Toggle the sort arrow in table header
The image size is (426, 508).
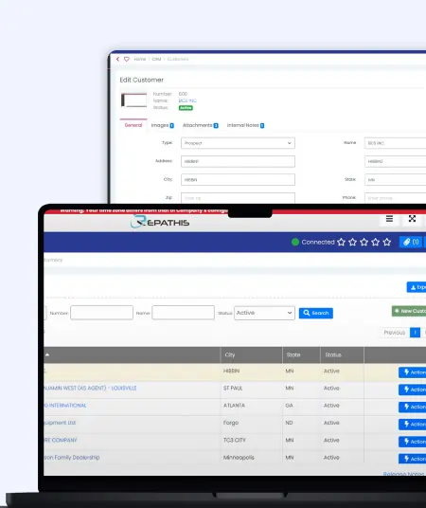(47, 354)
